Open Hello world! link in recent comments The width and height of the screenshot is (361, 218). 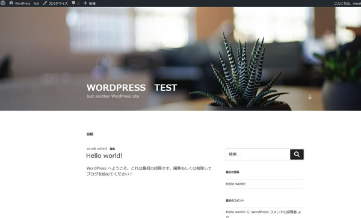click(235, 212)
